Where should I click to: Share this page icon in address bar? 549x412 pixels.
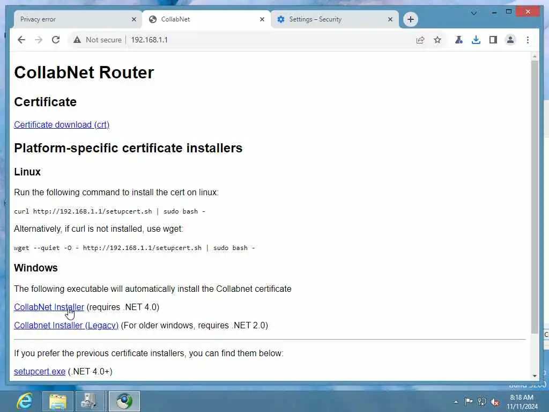pyautogui.click(x=420, y=40)
